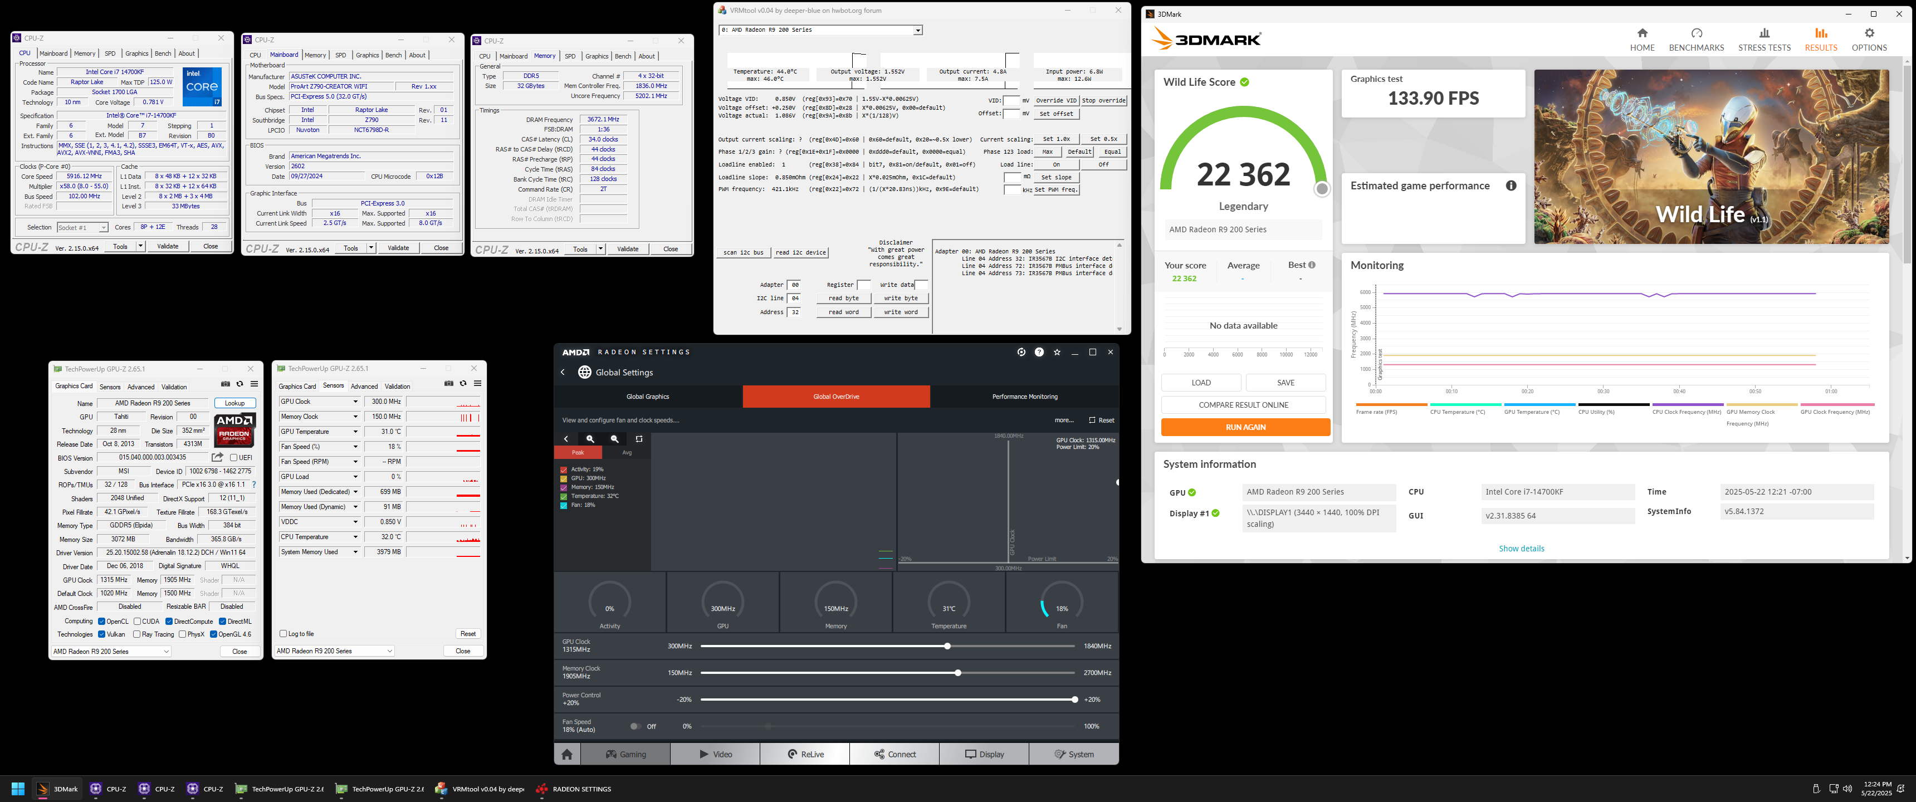1916x802 pixels.
Task: Uncheck OpenCL in GPU-Z Computing row
Action: coord(101,621)
